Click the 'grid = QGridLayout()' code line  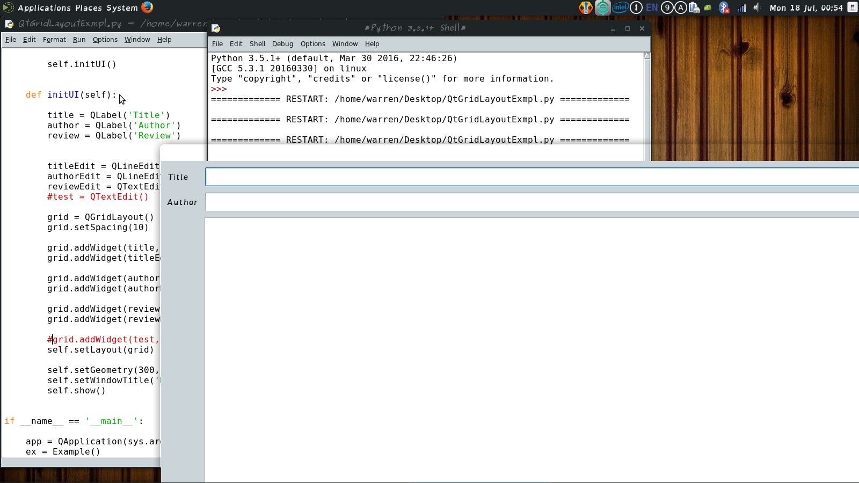(x=100, y=217)
